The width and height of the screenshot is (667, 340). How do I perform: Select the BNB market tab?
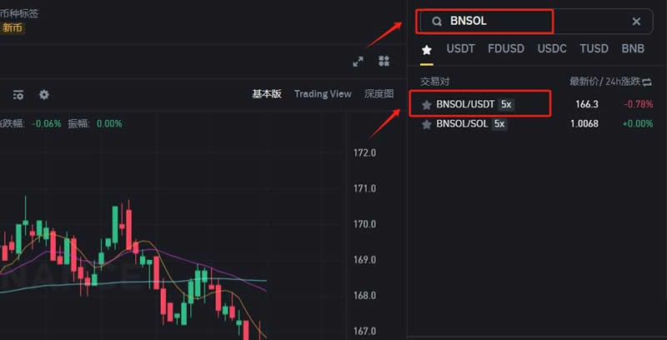click(633, 49)
